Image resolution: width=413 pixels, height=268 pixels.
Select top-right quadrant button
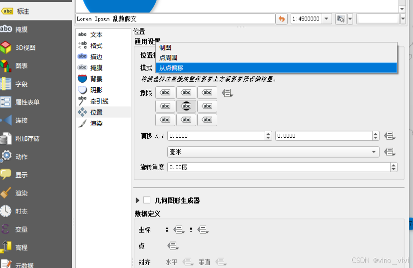point(207,92)
